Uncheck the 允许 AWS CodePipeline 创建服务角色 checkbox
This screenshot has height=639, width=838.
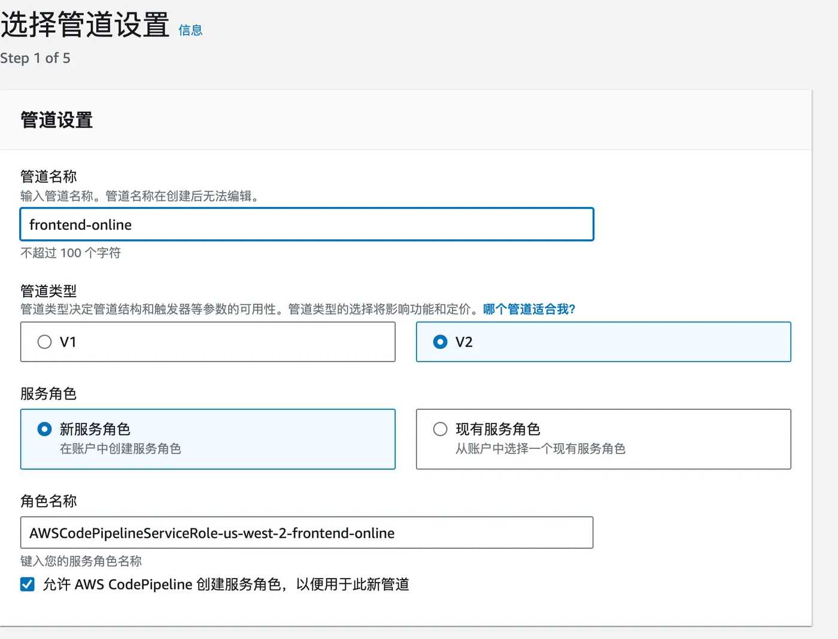tap(28, 584)
